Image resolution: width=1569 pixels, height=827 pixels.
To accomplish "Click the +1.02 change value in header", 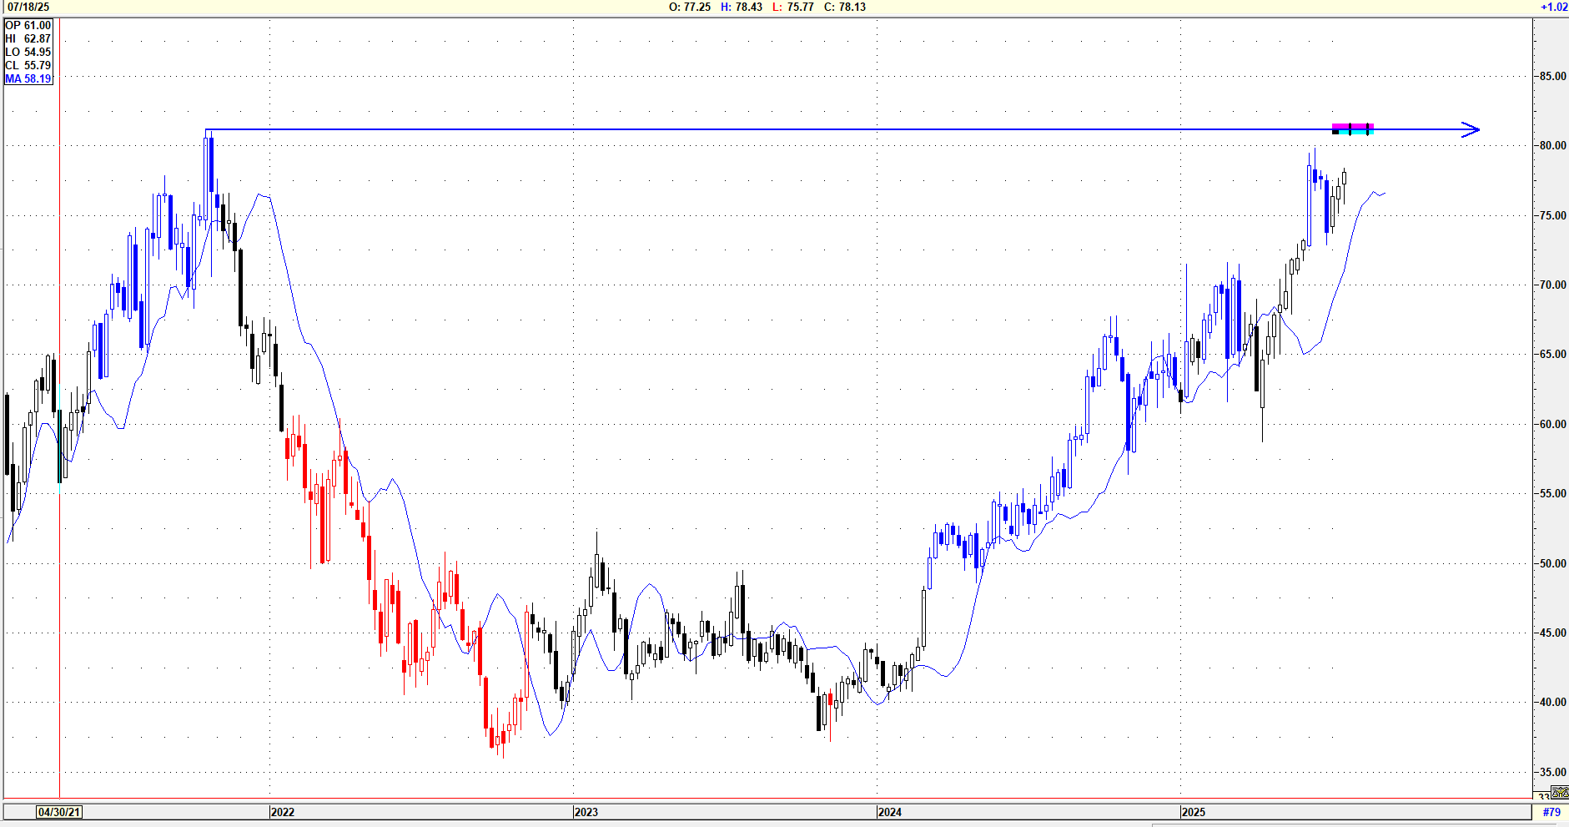I will coord(1553,7).
